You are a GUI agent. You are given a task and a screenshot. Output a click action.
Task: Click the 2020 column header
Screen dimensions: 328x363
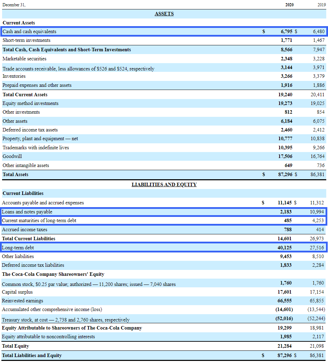pos(289,5)
